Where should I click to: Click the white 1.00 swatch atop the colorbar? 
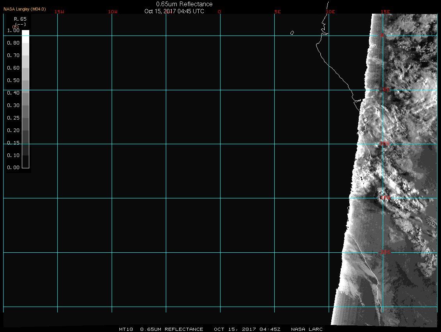25,33
